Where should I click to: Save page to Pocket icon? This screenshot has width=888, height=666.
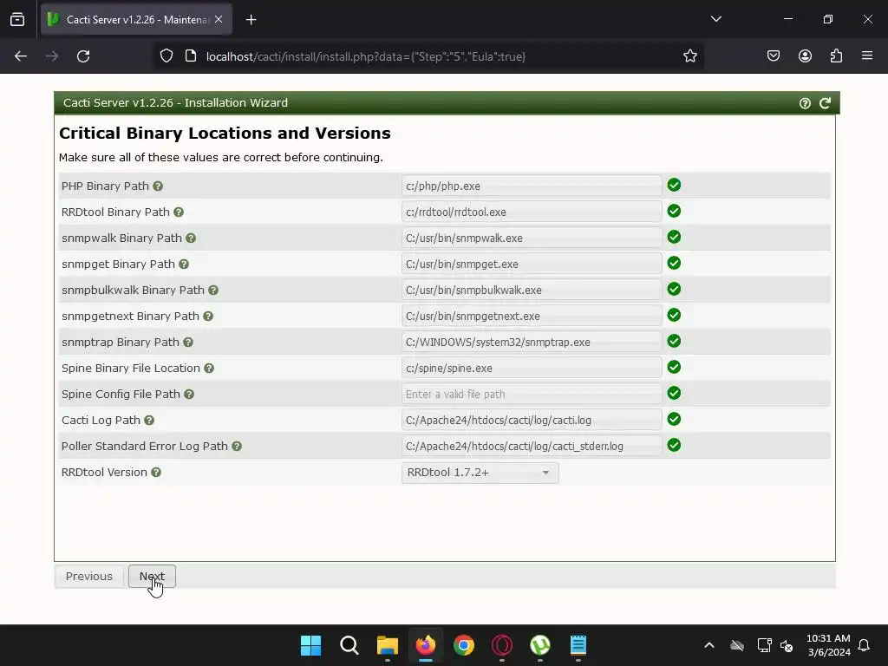pos(773,56)
